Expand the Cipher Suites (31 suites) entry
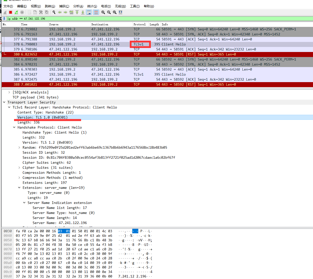The width and height of the screenshot is (313, 279). point(19,168)
